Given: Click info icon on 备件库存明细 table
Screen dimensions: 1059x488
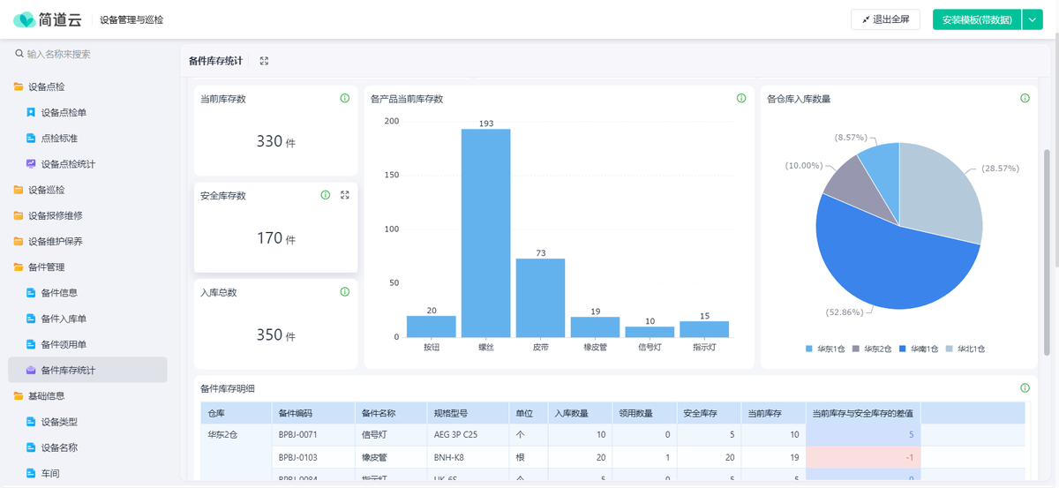Looking at the screenshot, I should coord(1025,388).
